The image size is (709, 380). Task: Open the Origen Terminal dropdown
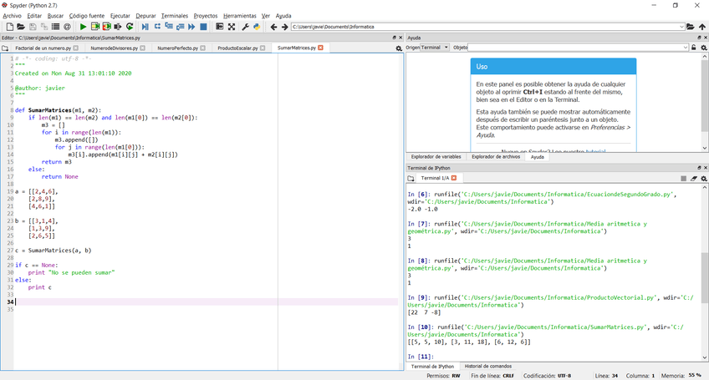pos(435,48)
